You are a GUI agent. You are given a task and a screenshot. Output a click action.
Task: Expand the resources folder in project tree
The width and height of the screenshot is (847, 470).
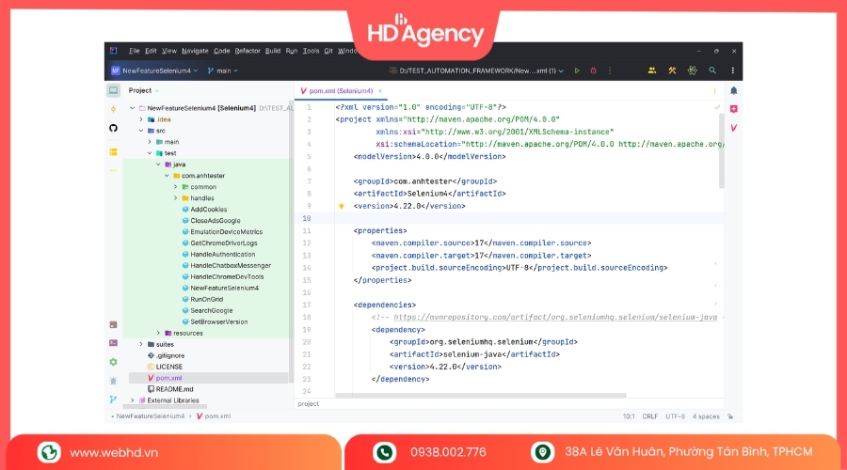(x=160, y=333)
